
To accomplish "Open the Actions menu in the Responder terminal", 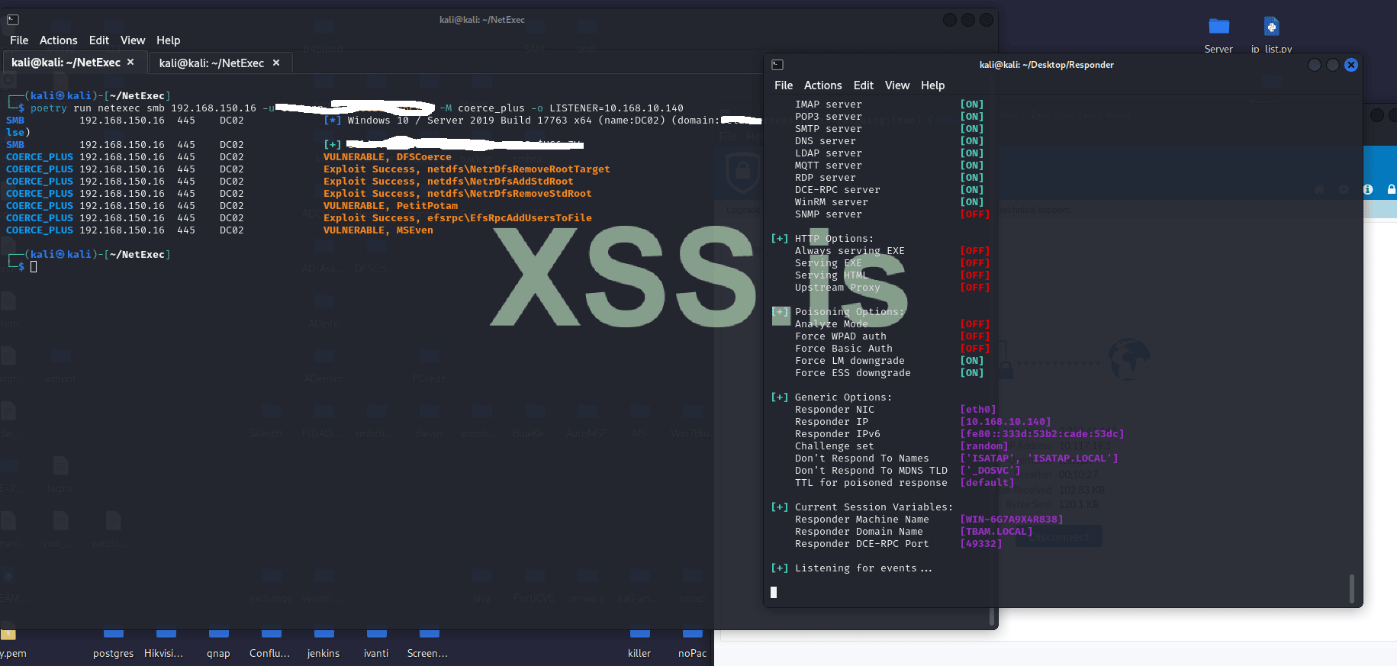I will (x=823, y=85).
